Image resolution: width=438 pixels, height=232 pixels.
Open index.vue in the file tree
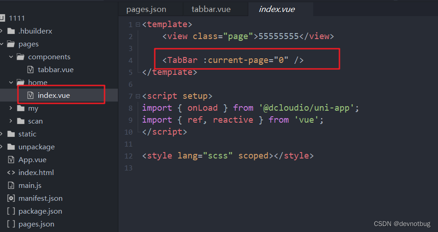[x=54, y=95]
